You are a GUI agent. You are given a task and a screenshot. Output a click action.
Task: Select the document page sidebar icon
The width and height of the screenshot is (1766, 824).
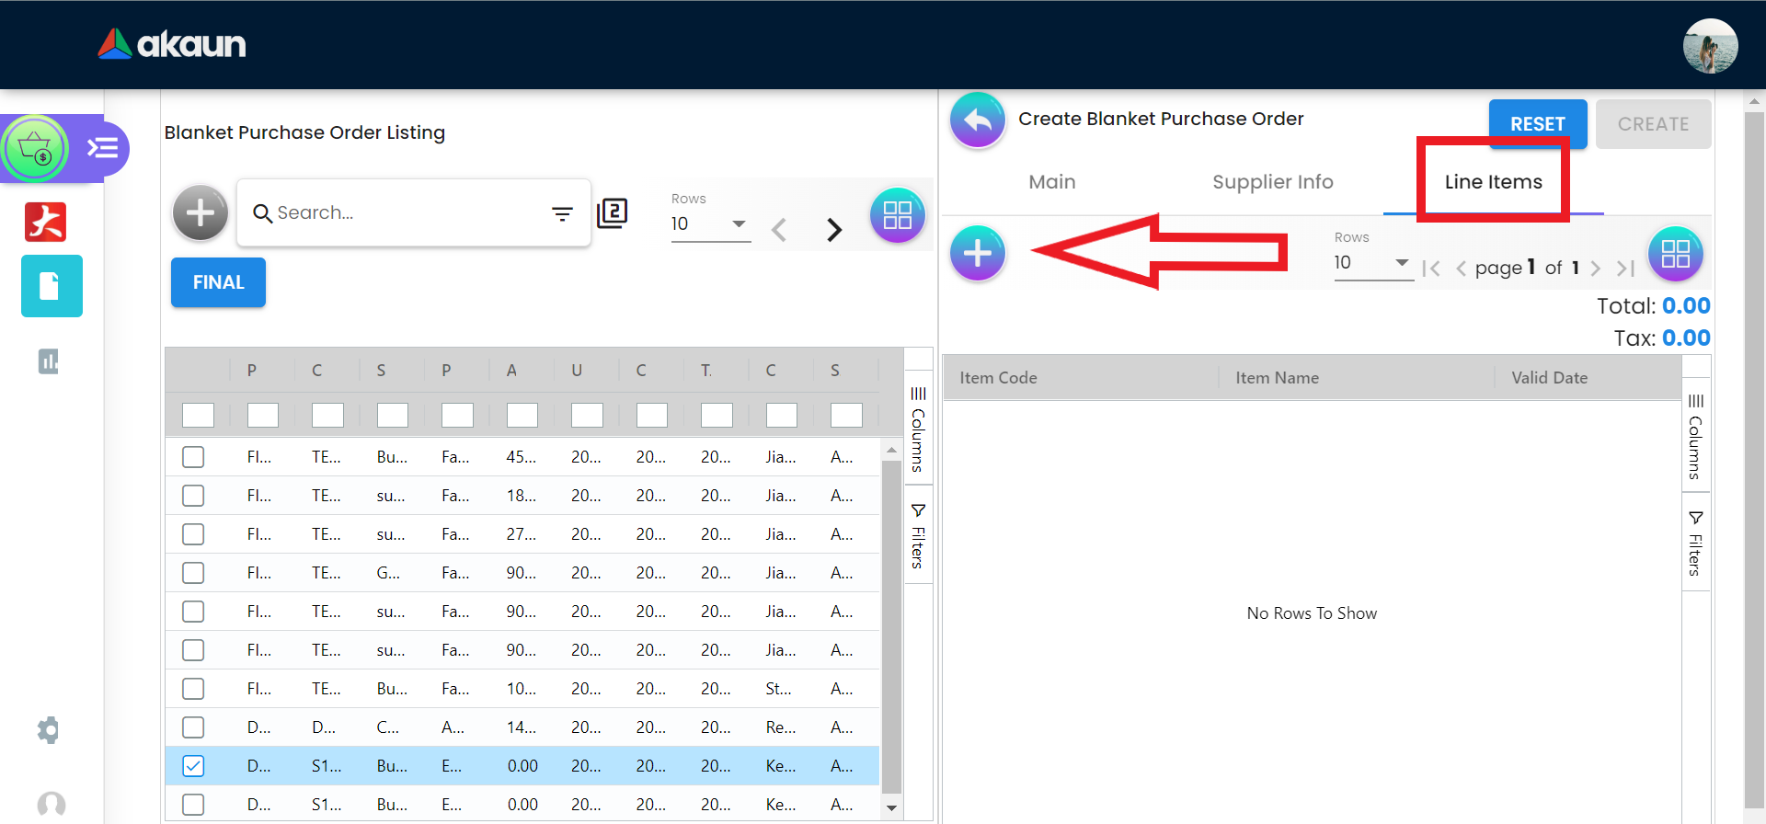point(52,286)
